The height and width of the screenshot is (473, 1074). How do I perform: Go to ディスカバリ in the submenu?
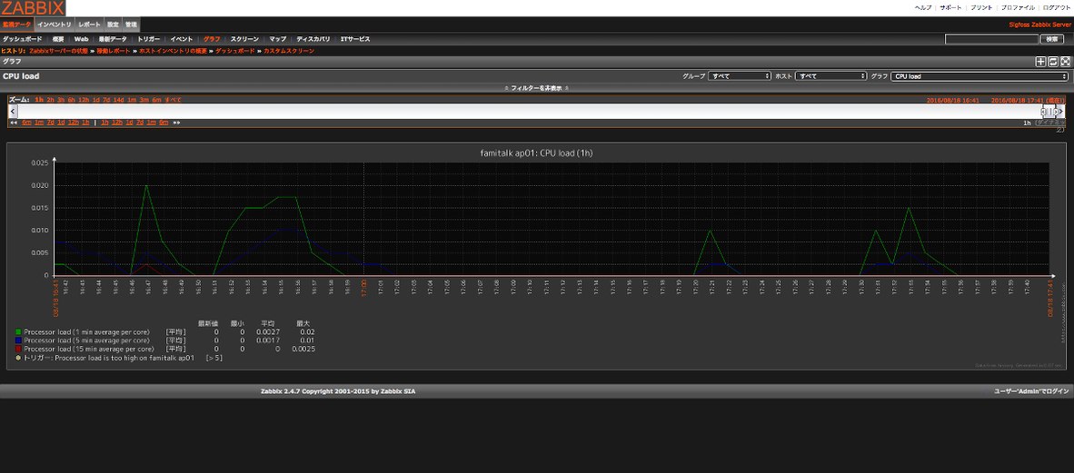(x=313, y=40)
